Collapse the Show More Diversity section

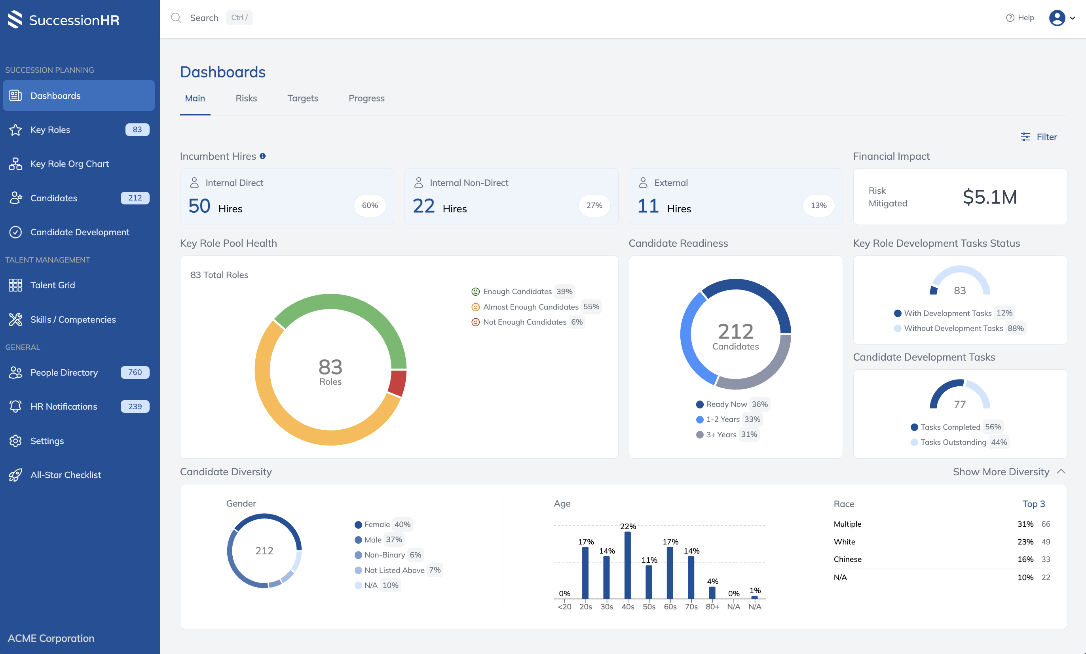1008,472
